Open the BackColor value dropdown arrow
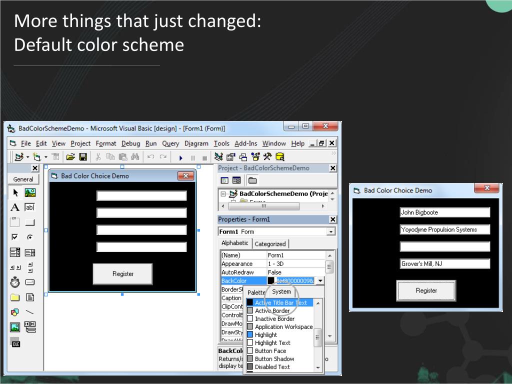This screenshot has height=384, width=512. point(320,281)
